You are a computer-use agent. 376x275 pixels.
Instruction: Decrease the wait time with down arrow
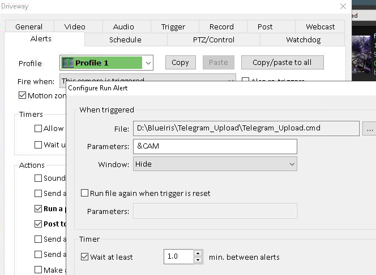pyautogui.click(x=198, y=260)
